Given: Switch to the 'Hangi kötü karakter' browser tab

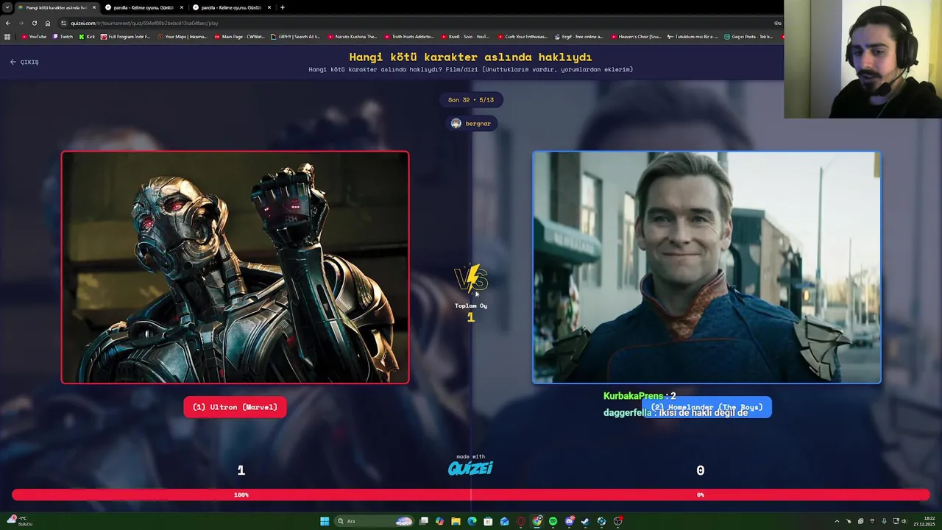Looking at the screenshot, I should (56, 7).
